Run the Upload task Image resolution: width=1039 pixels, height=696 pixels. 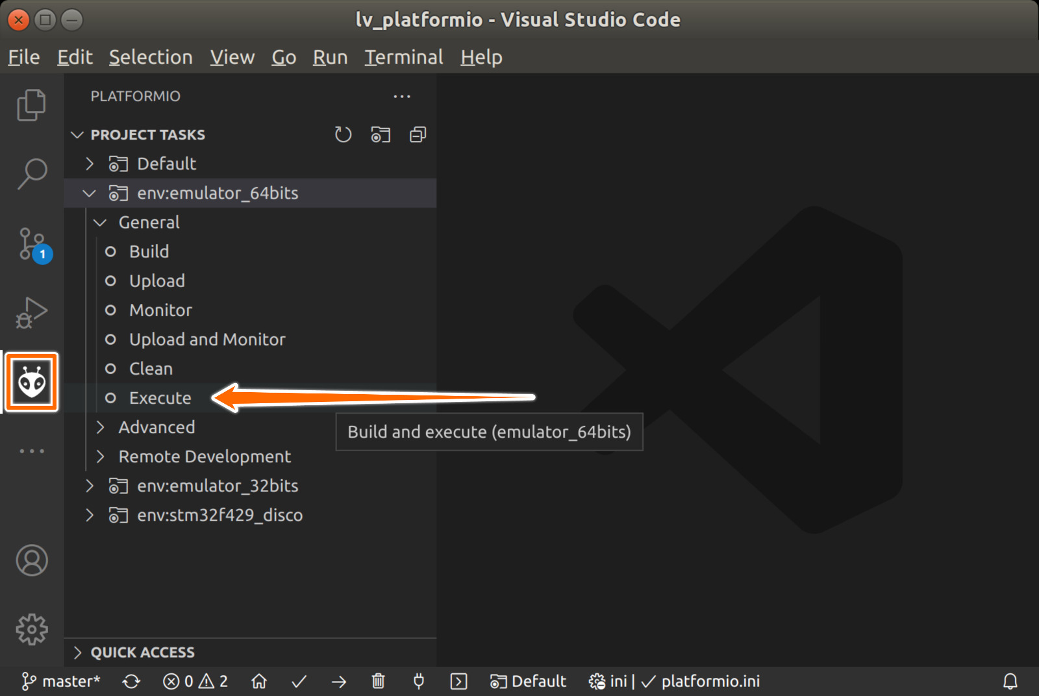tap(250, 280)
